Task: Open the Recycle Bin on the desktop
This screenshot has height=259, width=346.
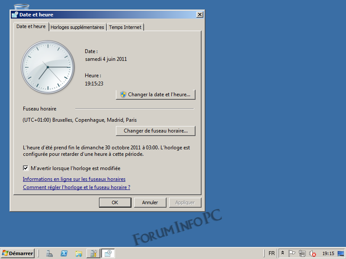Action: coord(22,6)
